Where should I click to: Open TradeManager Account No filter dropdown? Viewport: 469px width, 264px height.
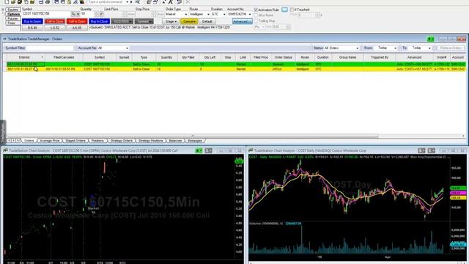coord(127,48)
